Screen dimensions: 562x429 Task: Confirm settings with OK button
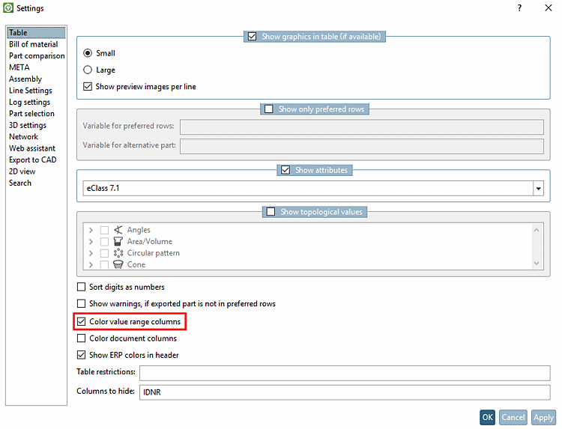(487, 417)
